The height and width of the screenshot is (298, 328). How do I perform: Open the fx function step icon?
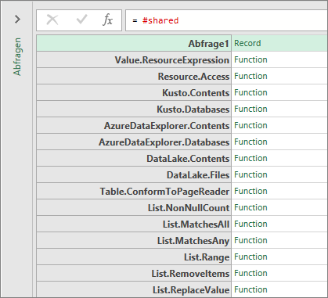pyautogui.click(x=107, y=20)
